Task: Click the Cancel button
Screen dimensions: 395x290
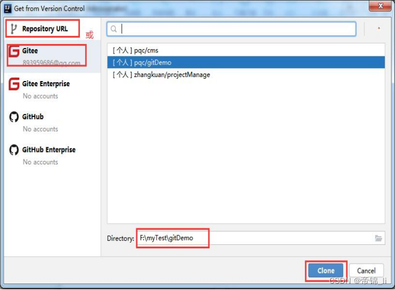Action: [366, 271]
